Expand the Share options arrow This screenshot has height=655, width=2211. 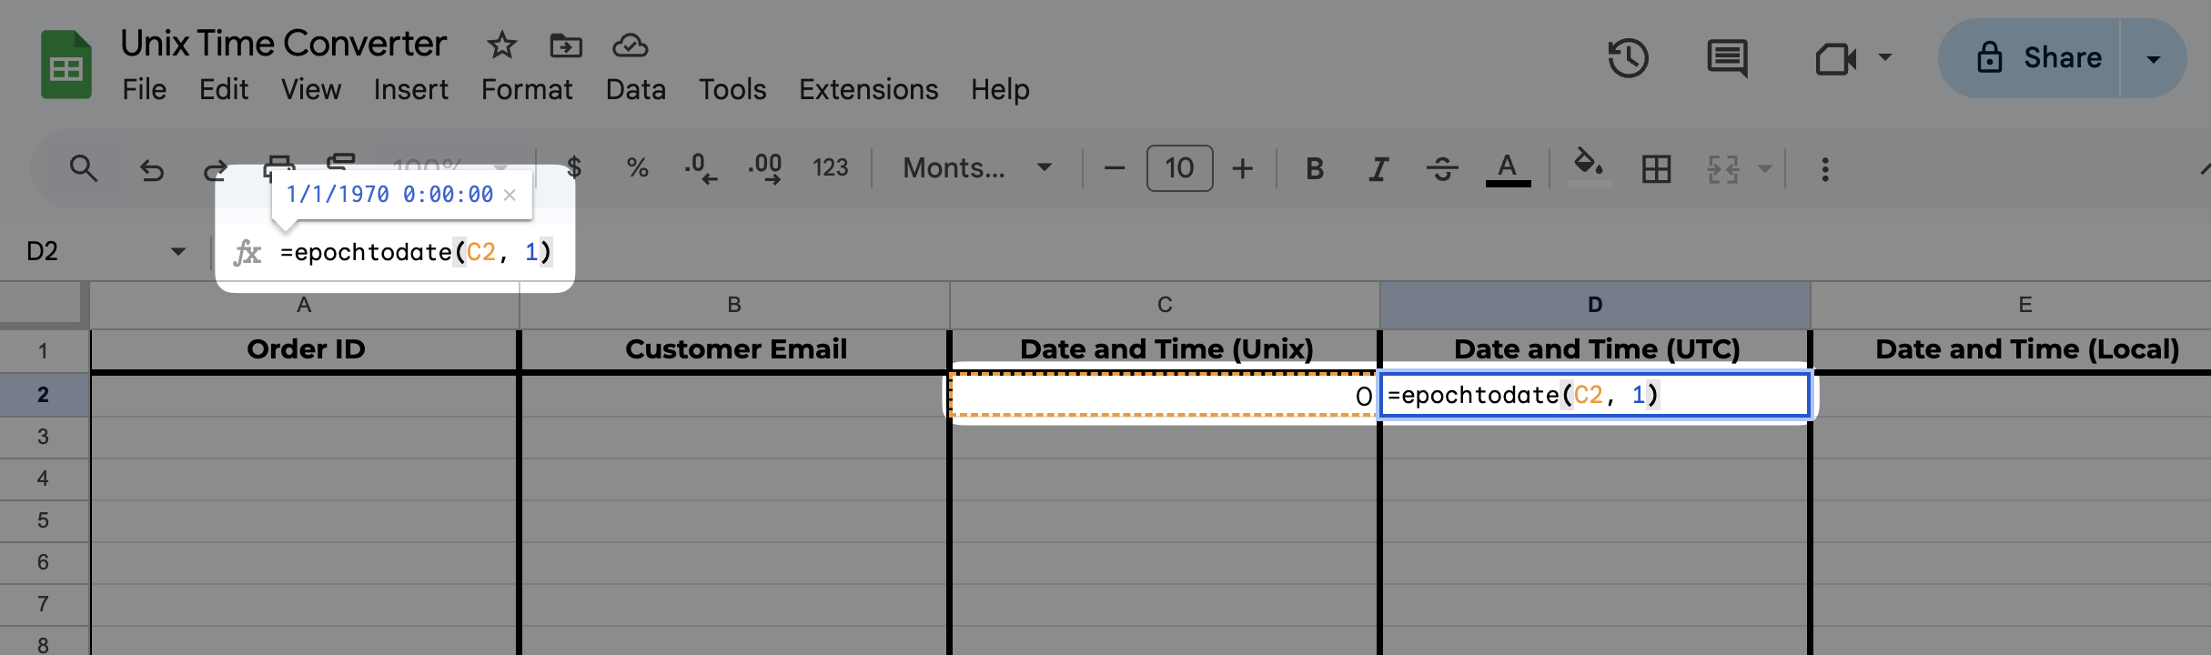click(2153, 59)
